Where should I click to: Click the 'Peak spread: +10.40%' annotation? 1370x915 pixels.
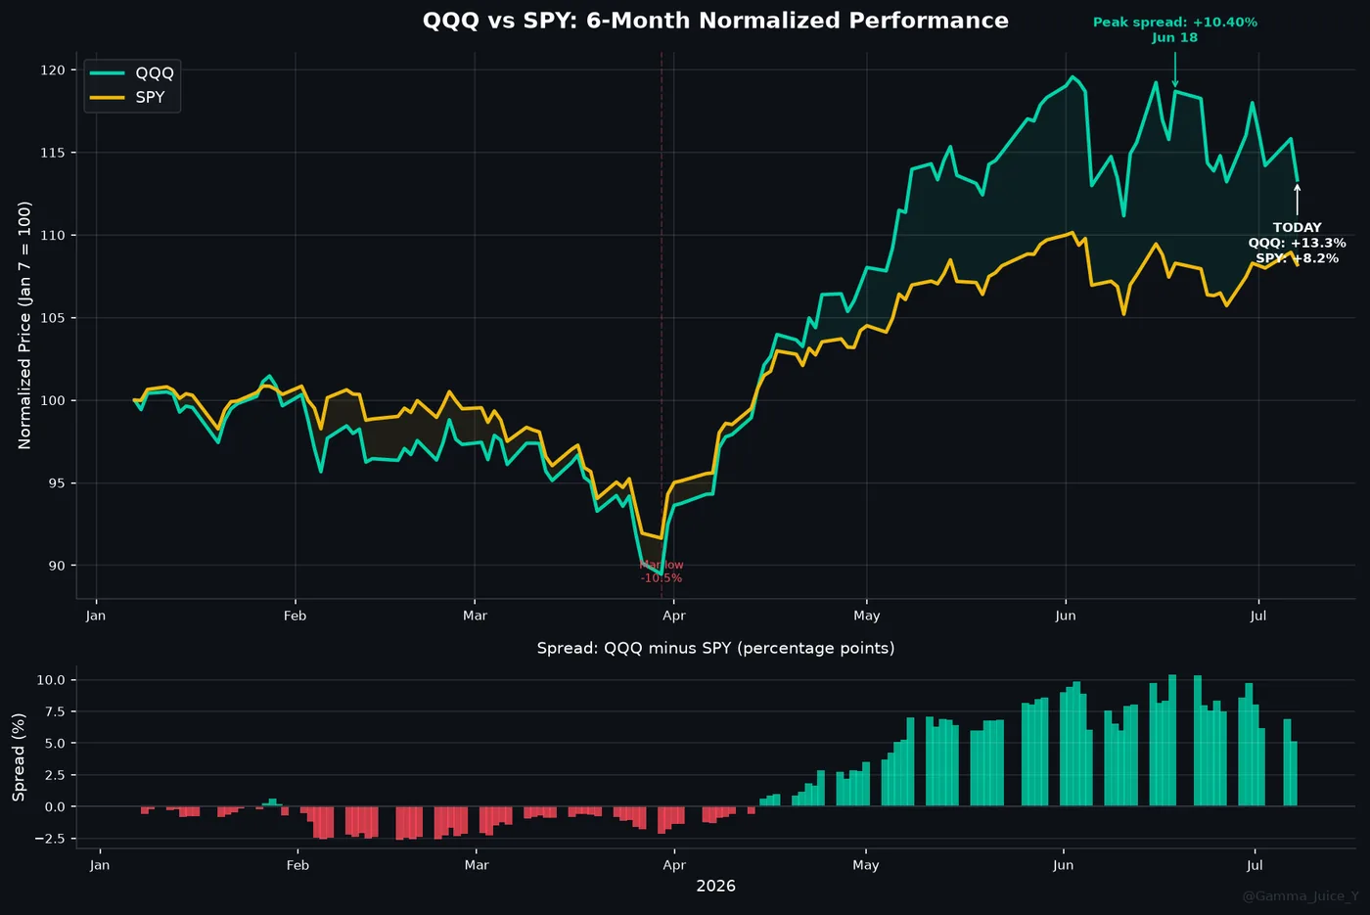point(1175,22)
